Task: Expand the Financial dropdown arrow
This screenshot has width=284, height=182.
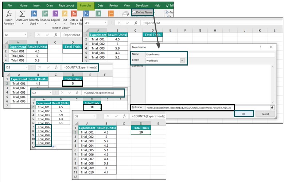Action: 45,24
